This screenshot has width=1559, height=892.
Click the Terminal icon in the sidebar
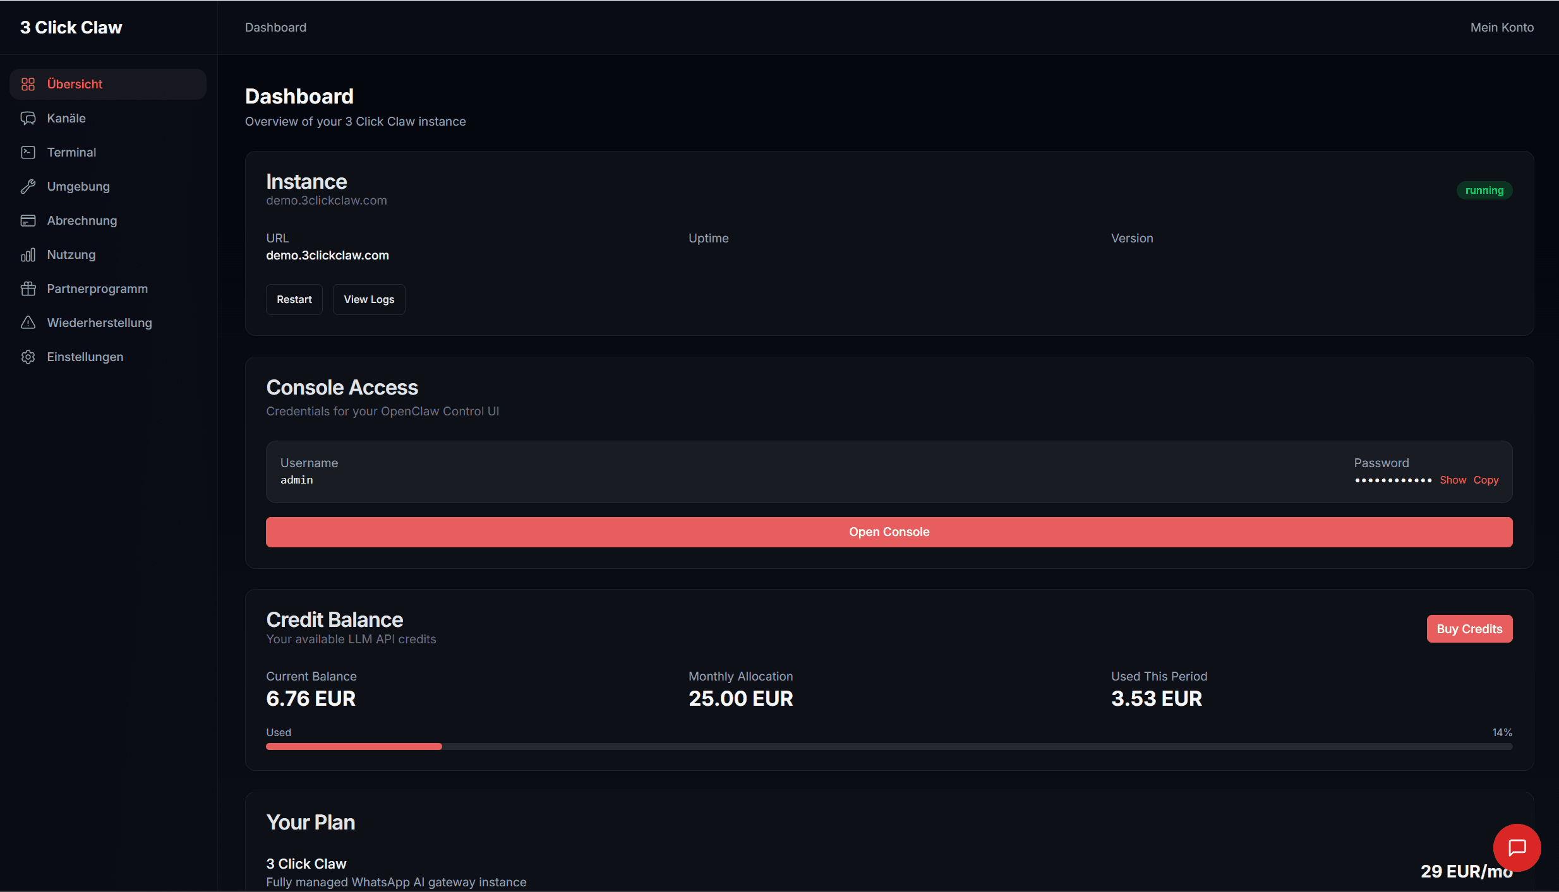28,152
